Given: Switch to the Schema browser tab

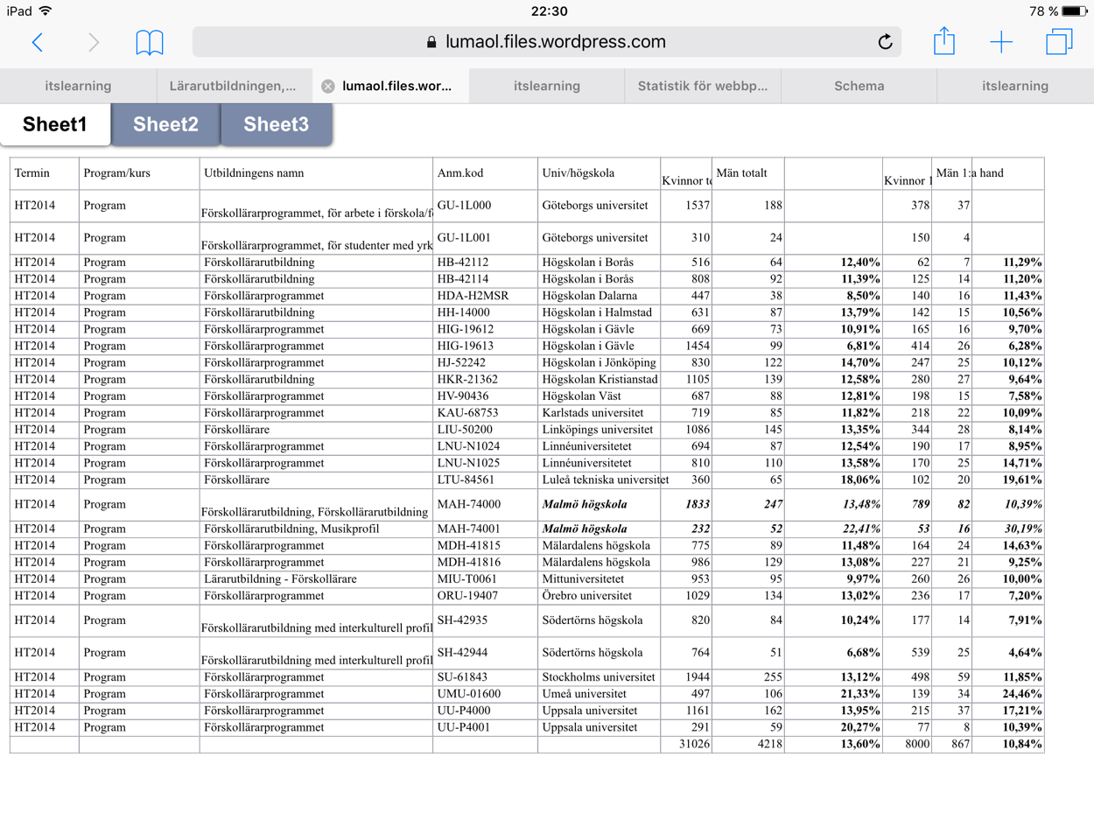Looking at the screenshot, I should pos(859,86).
